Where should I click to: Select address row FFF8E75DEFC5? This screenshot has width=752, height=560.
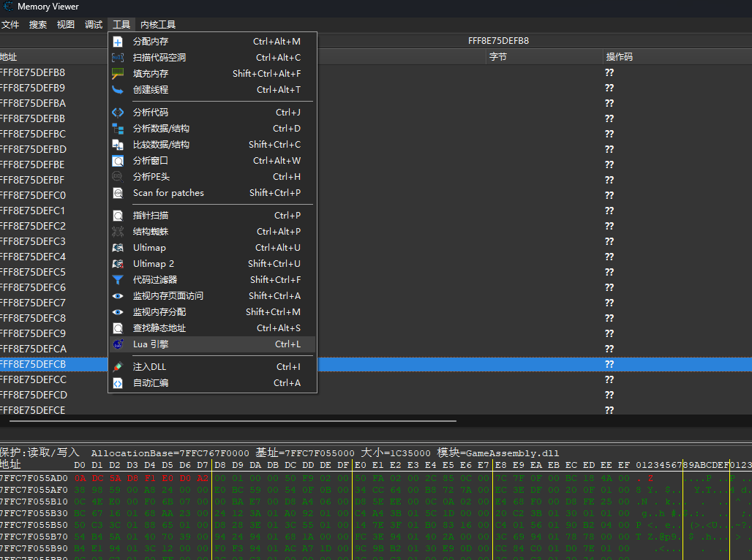pos(34,272)
